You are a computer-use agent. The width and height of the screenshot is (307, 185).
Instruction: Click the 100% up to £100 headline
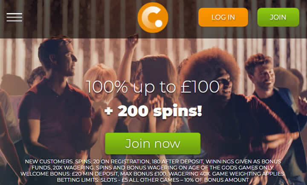pyautogui.click(x=153, y=87)
